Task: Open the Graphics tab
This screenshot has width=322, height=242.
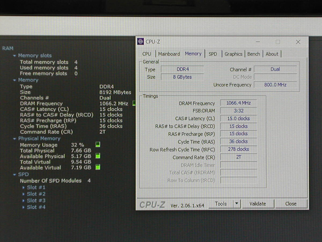Action: point(233,54)
